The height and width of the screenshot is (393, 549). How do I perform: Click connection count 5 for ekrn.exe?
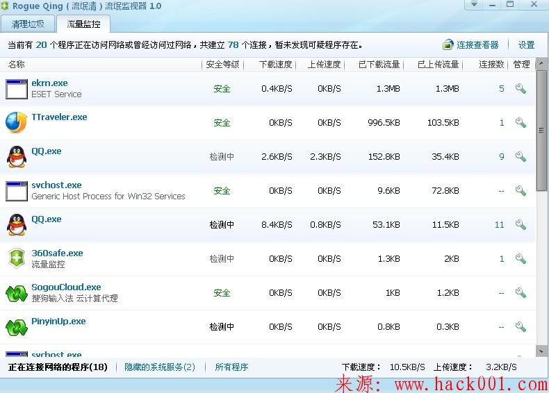point(501,89)
